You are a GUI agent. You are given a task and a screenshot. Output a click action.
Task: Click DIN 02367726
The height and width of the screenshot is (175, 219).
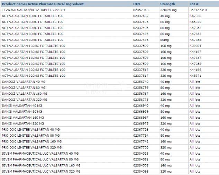(141, 130)
